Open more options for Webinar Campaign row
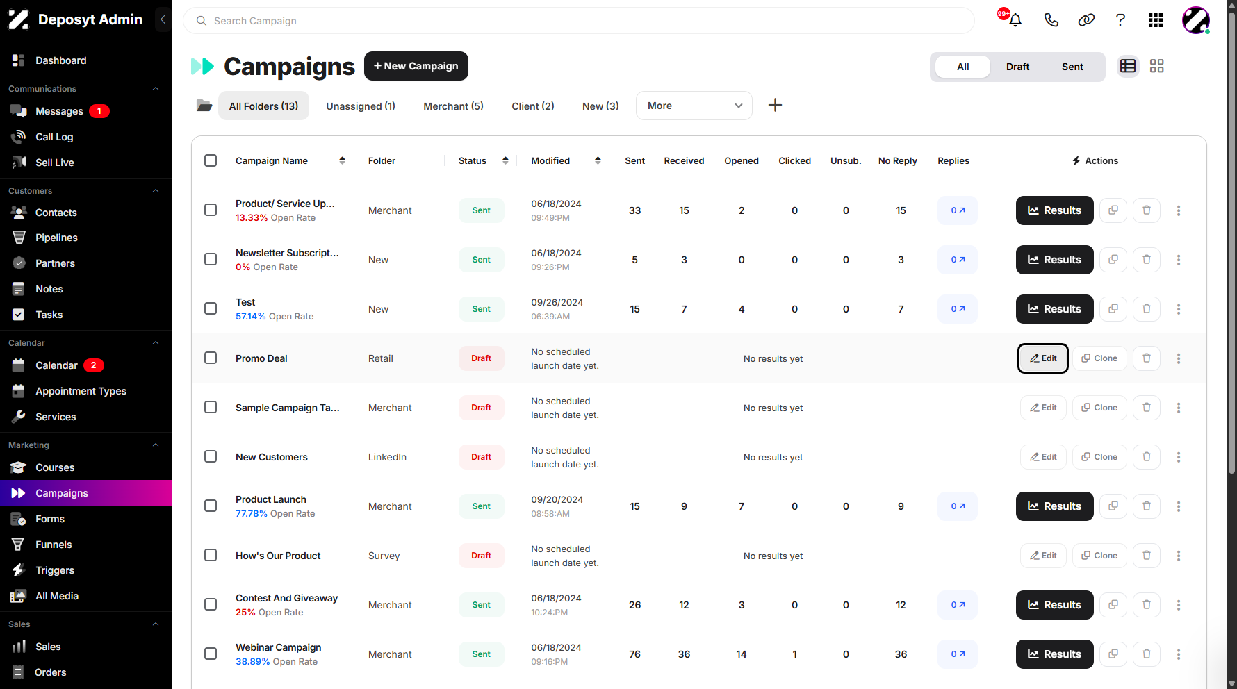The height and width of the screenshot is (689, 1237). point(1179,654)
